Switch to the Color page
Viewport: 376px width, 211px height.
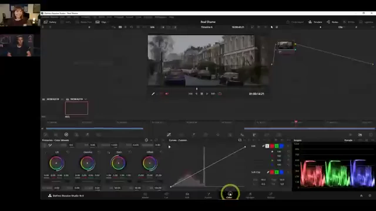(x=230, y=195)
